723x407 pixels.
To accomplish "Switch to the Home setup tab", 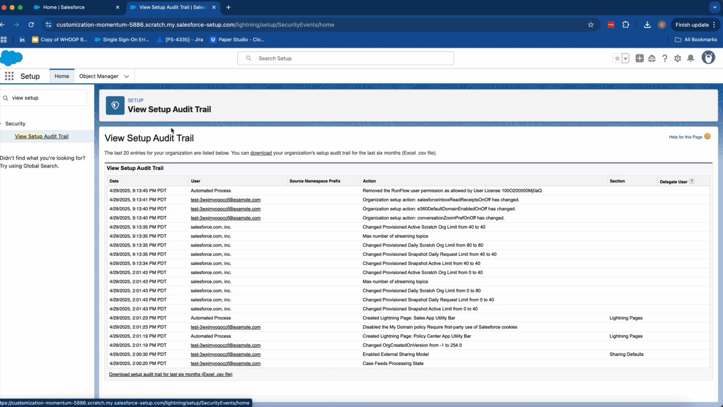I will pos(62,76).
